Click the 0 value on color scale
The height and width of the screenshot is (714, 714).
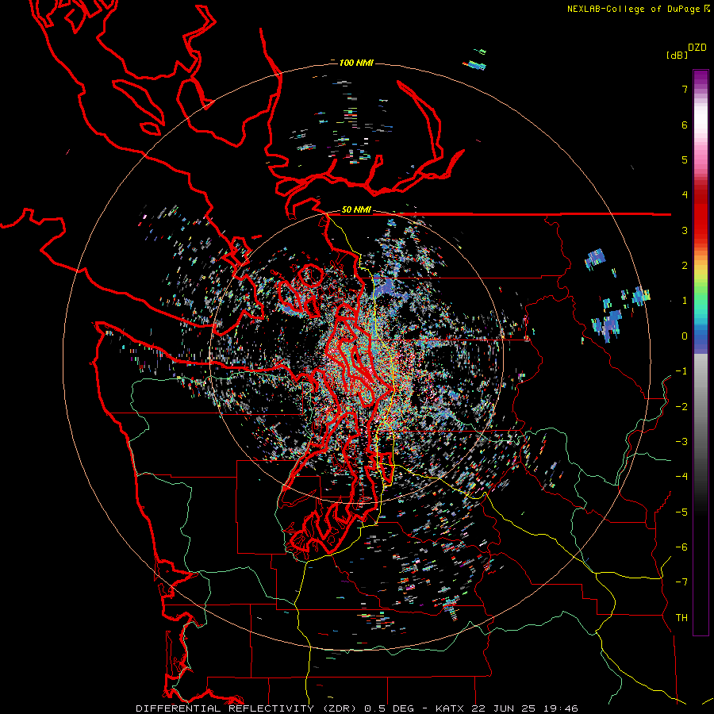[685, 336]
